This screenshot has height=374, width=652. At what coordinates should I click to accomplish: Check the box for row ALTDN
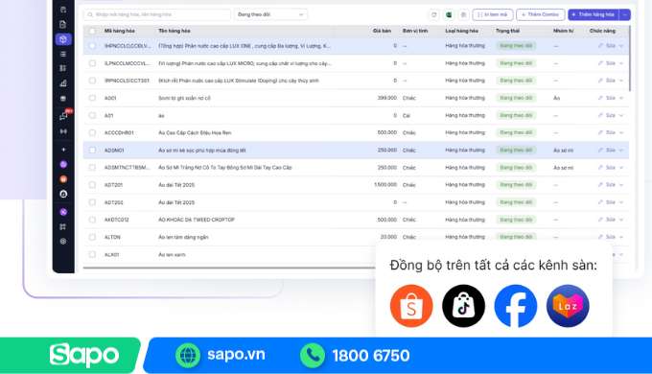tap(92, 237)
